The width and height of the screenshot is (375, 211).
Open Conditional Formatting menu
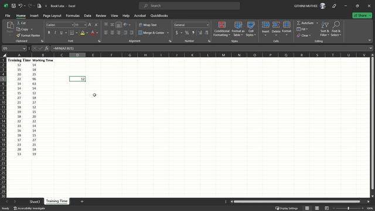[x=221, y=29]
